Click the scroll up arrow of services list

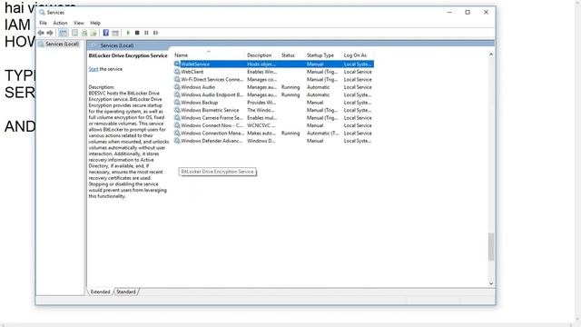(491, 54)
